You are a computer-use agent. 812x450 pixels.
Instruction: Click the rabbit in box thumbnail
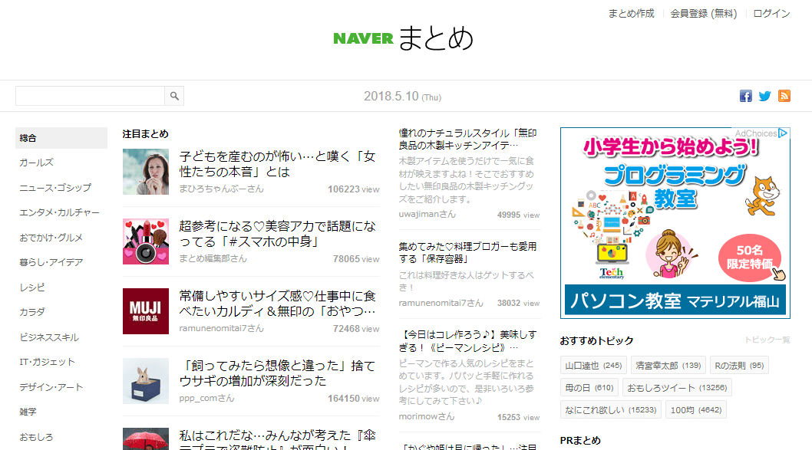click(x=146, y=381)
